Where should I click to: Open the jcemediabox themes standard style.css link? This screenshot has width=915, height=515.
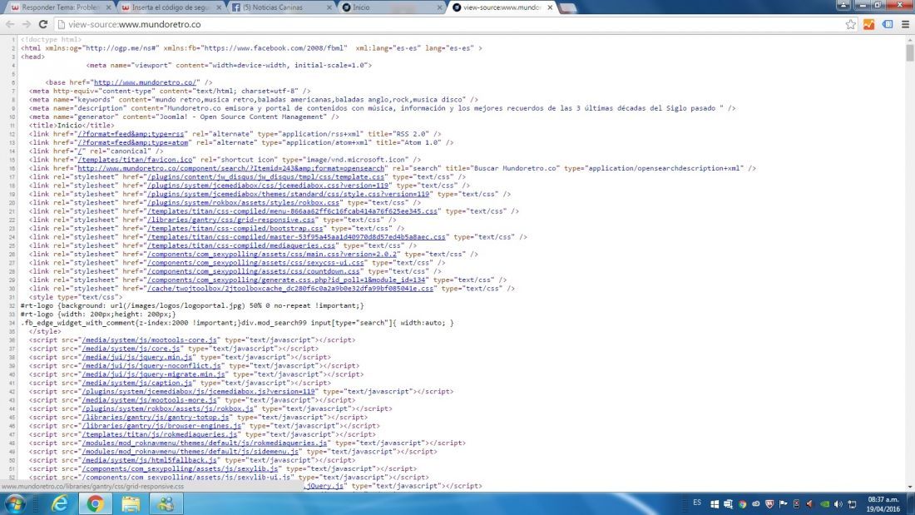pos(289,194)
